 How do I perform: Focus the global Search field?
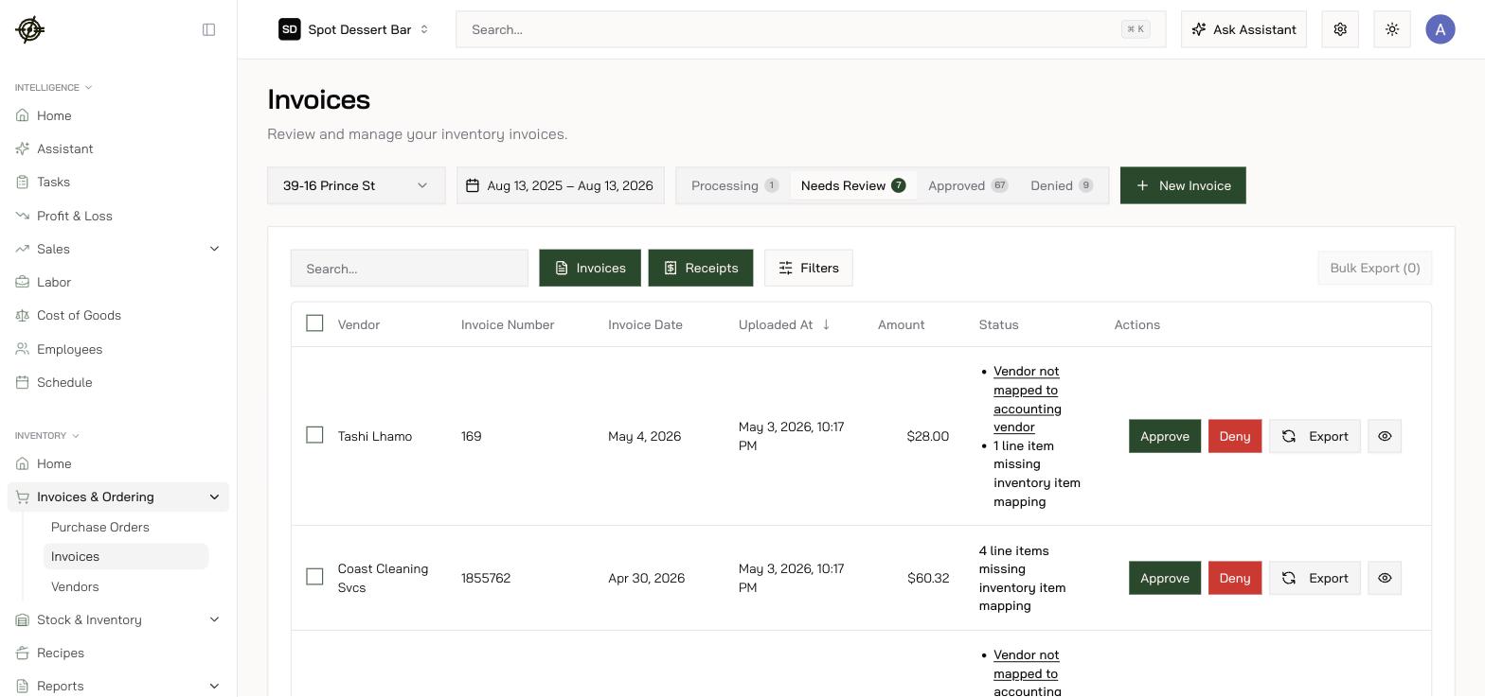(811, 29)
